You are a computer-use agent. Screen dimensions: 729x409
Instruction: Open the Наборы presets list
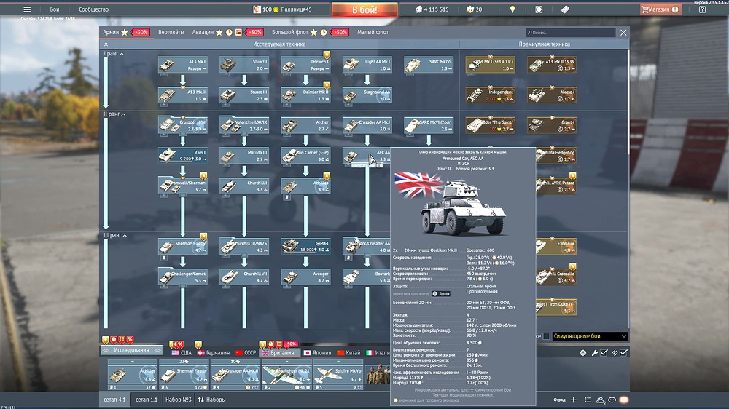point(212,400)
